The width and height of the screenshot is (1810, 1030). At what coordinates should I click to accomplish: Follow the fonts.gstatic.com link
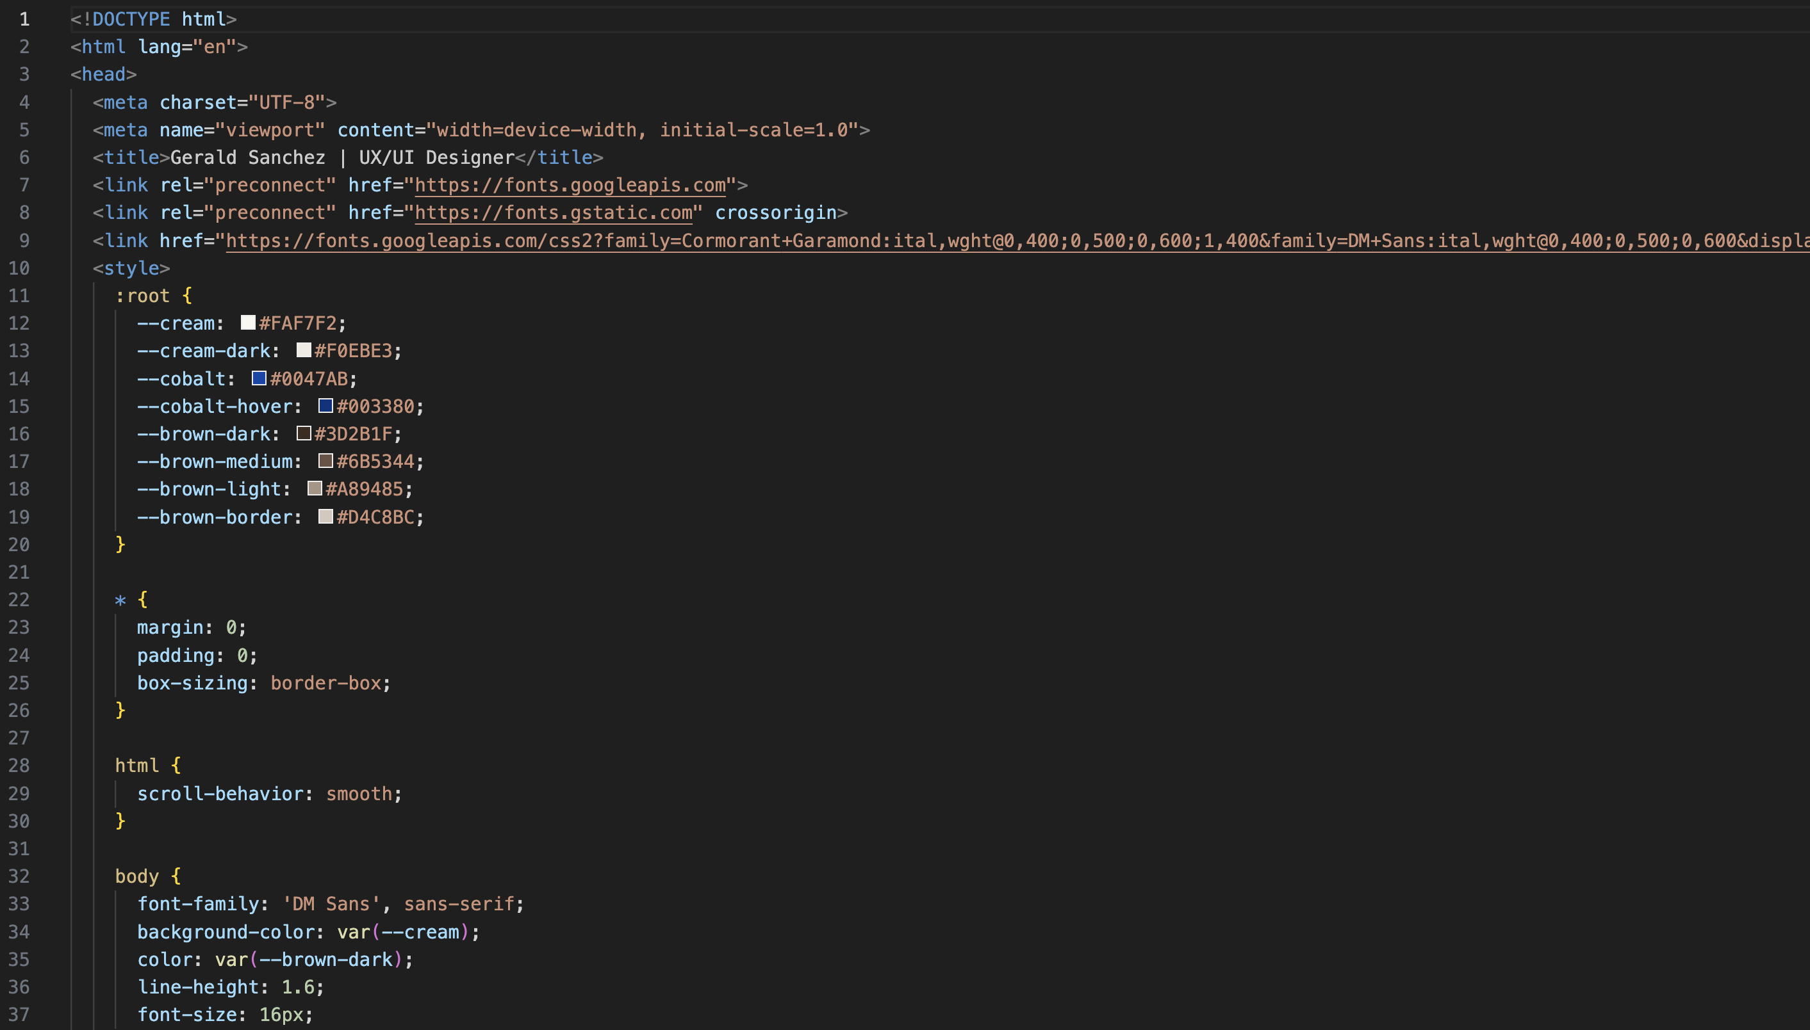click(x=553, y=213)
